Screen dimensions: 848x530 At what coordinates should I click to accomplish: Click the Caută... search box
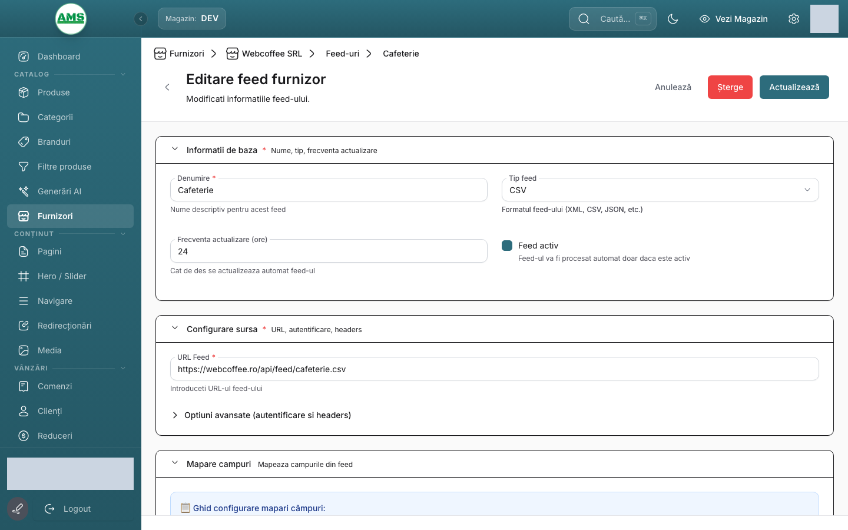pyautogui.click(x=612, y=19)
